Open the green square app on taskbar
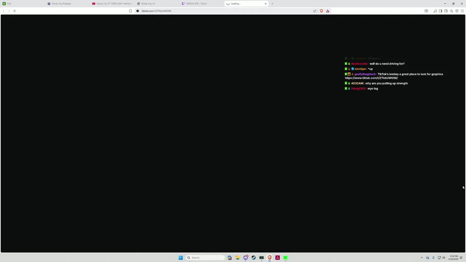The height and width of the screenshot is (262, 466). tap(285, 258)
